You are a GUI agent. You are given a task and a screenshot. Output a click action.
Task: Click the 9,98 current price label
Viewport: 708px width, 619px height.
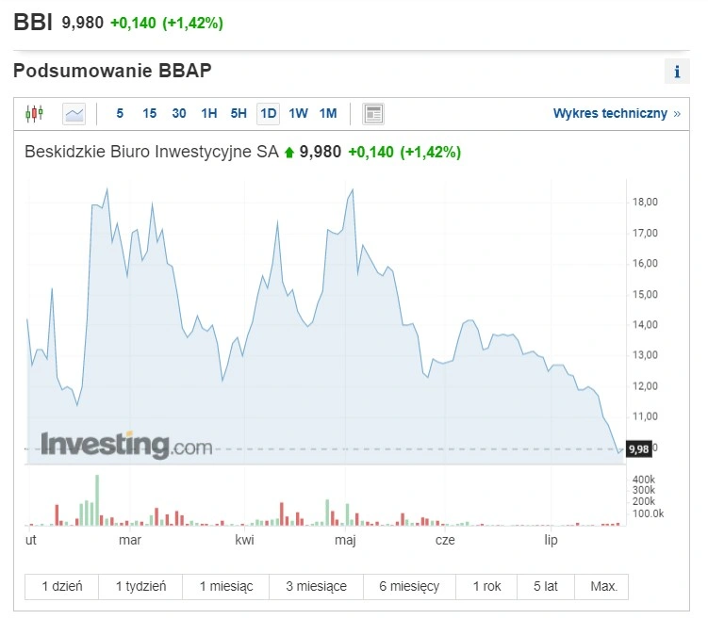coord(639,448)
